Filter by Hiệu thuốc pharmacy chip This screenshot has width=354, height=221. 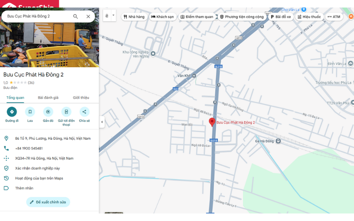309,17
